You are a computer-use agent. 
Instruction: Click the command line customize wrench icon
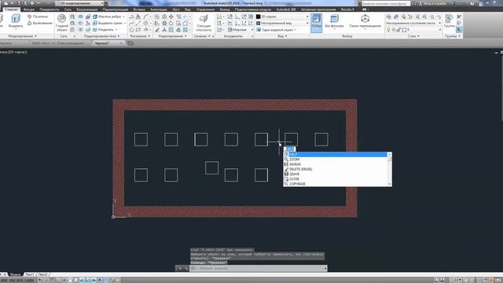point(186,268)
